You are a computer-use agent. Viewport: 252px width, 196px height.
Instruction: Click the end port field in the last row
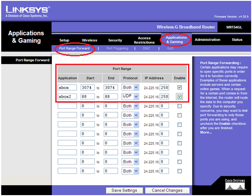pos(111,171)
